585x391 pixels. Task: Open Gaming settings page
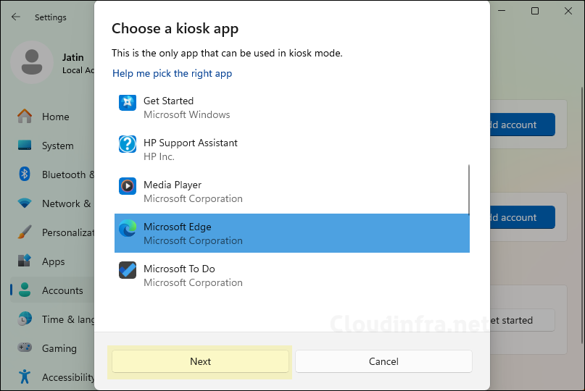52,348
